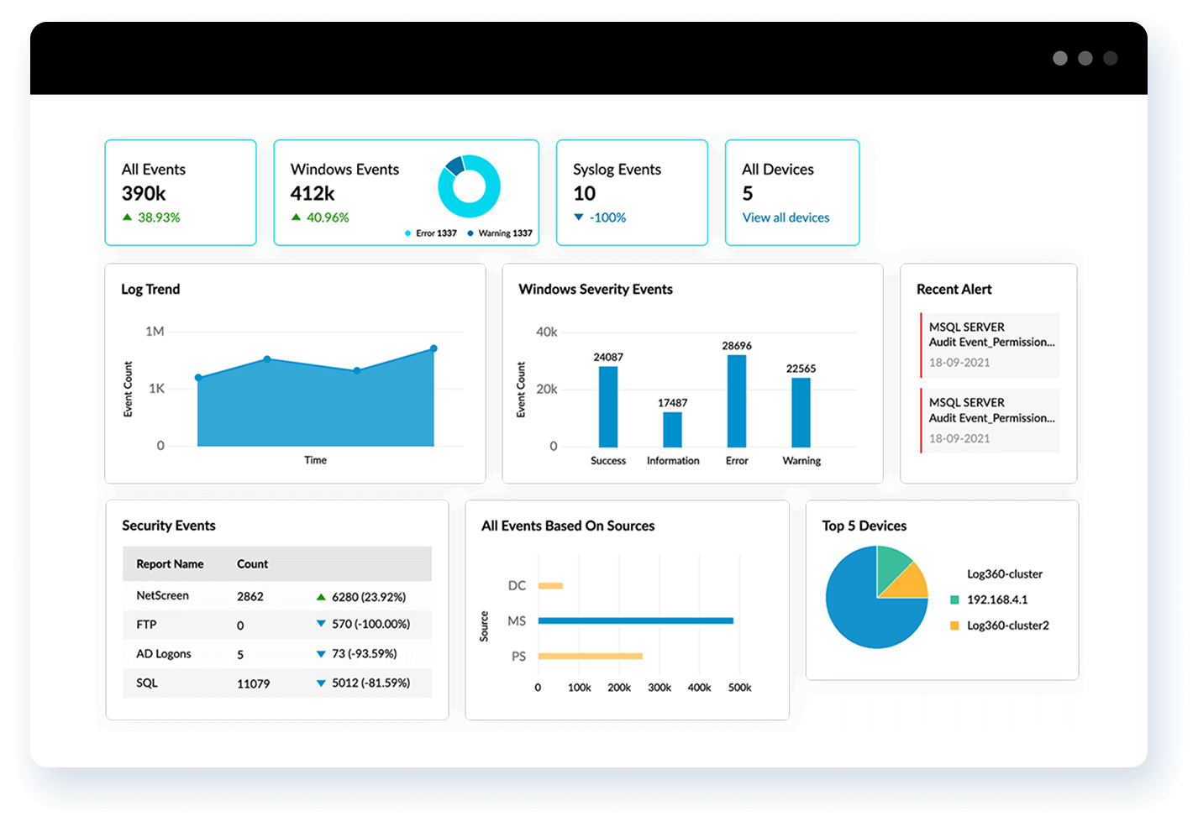
Task: Open the View all devices link
Action: 786,217
